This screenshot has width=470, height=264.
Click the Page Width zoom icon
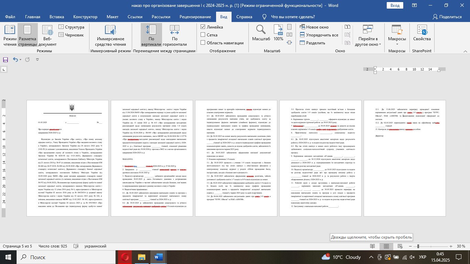pyautogui.click(x=290, y=43)
